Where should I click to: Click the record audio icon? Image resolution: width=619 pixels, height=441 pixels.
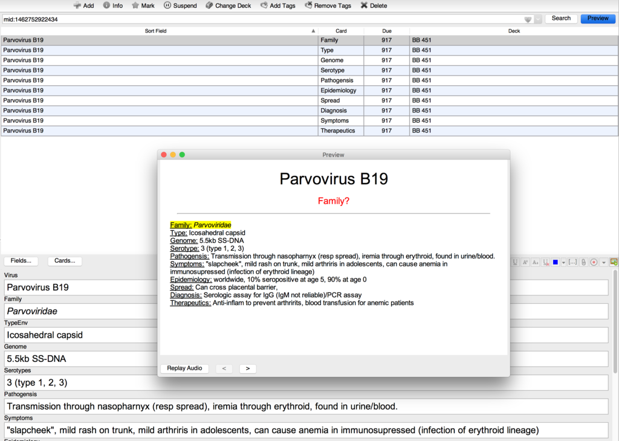[594, 262]
